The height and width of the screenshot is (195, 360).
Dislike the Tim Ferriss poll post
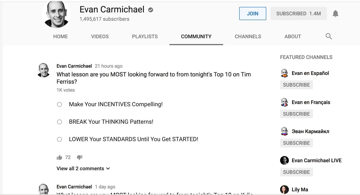click(x=80, y=158)
